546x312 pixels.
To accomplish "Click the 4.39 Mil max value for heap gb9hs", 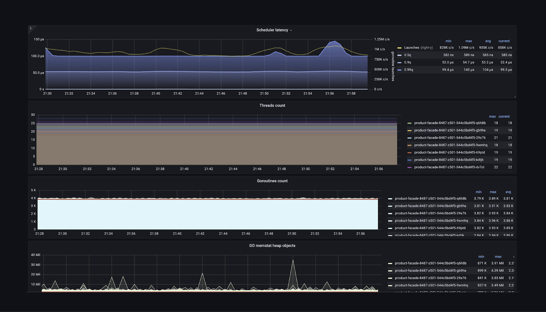I will click(497, 271).
